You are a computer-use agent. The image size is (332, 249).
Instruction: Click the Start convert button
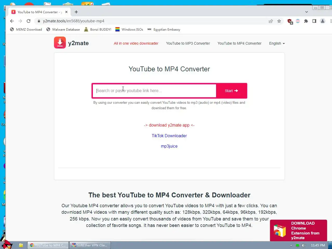(x=231, y=91)
